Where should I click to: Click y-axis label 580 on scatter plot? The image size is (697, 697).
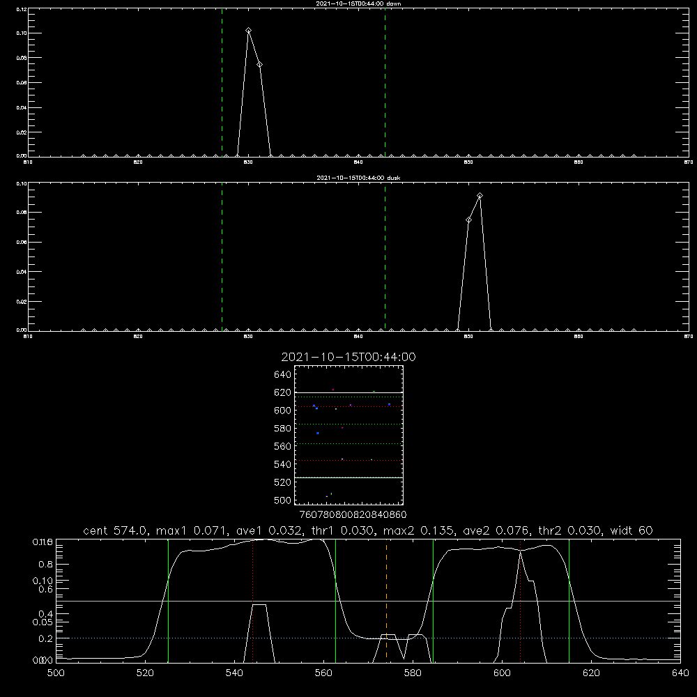pos(283,429)
